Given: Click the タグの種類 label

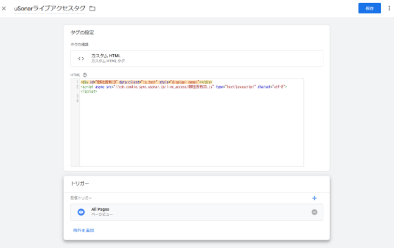Looking at the screenshot, I should 79,44.
